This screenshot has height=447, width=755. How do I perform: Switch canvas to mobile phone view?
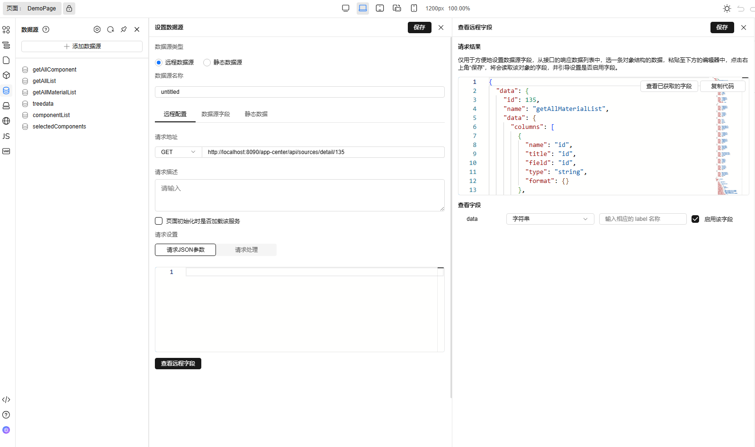pyautogui.click(x=414, y=9)
